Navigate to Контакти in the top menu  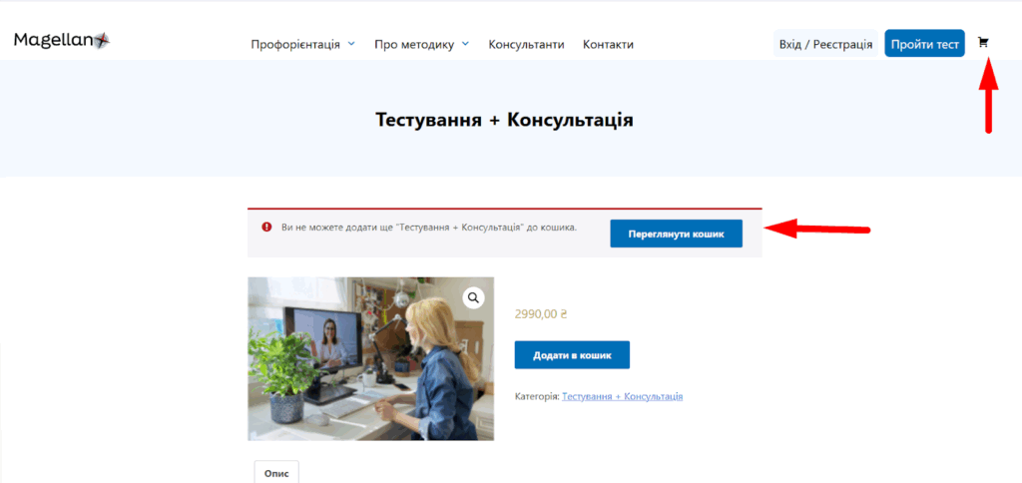coord(608,44)
